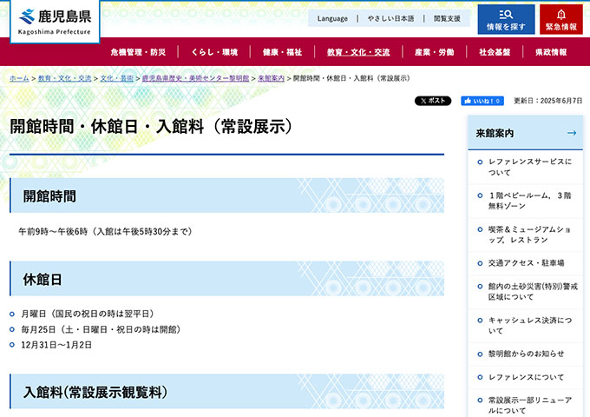Viewport: 590px width, 417px height.
Task: Select やさしい日本語 option
Action: [390, 18]
